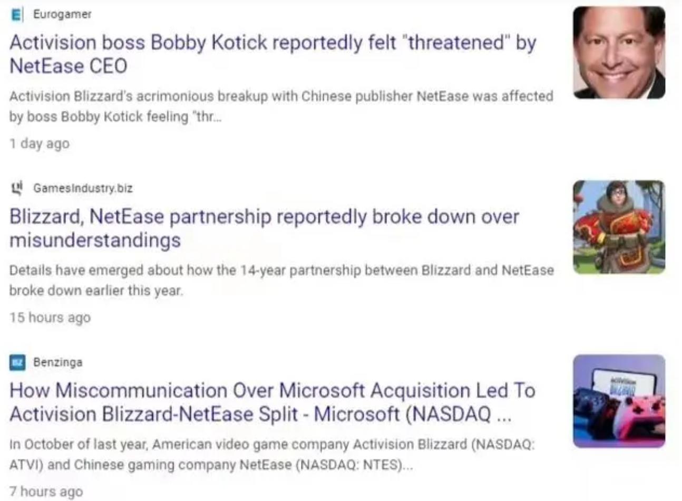Click the "acrimonious breakup" article snippet
682x501 pixels.
coord(280,106)
